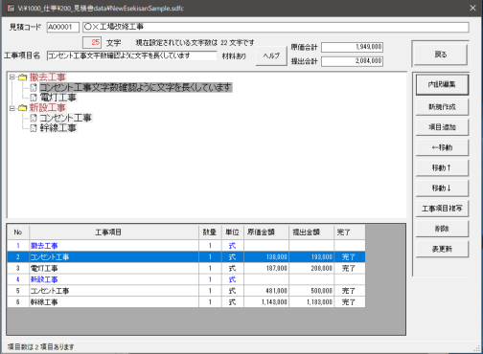The width and height of the screenshot is (483, 354).
Task: Click the 原価金額 cell of row 5
Action: [266, 291]
